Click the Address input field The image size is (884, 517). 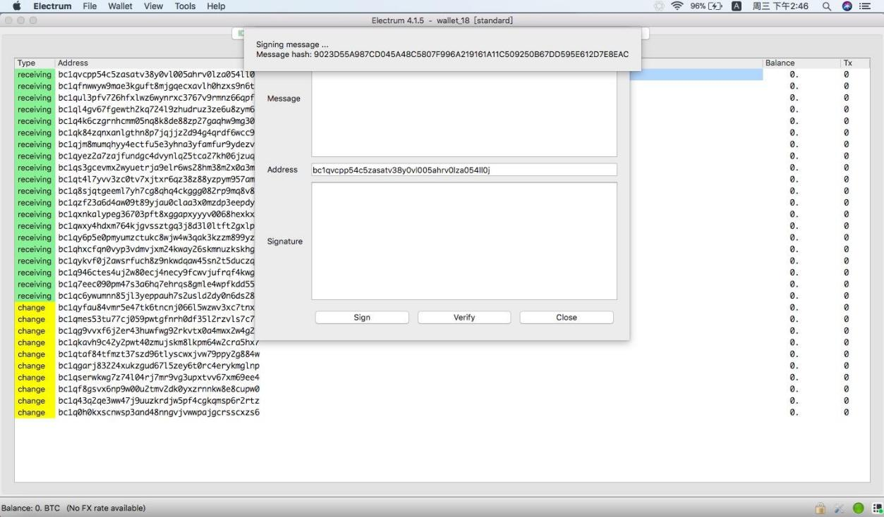pyautogui.click(x=464, y=170)
